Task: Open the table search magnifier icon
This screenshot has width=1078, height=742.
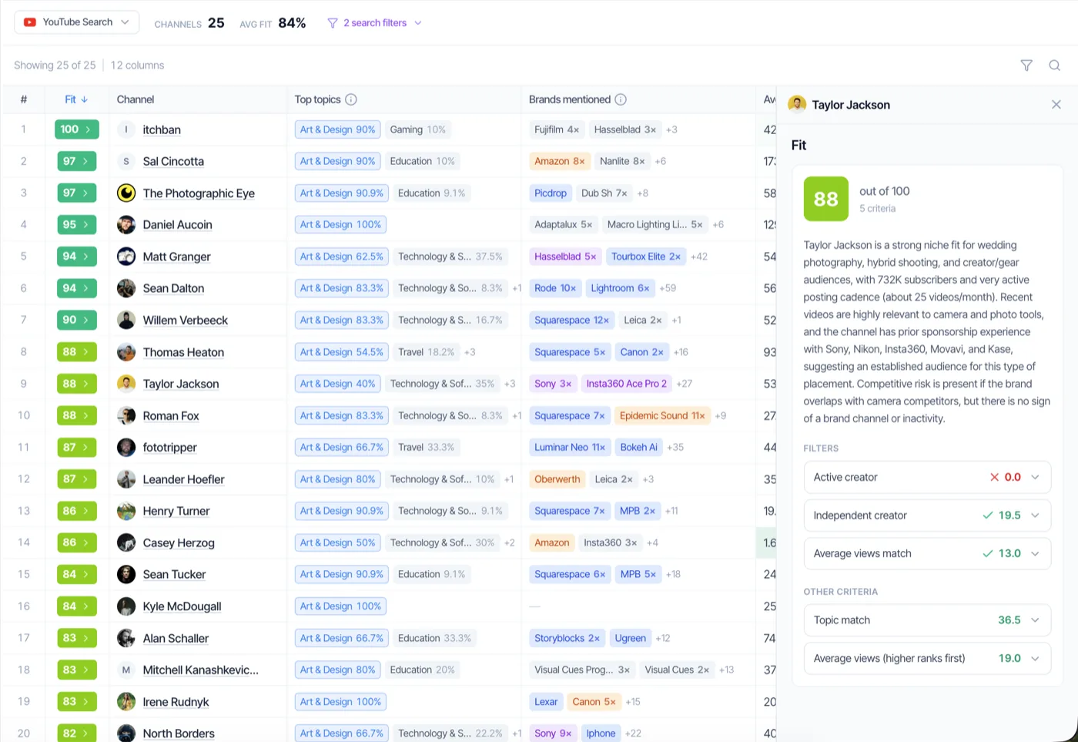Action: coord(1055,65)
